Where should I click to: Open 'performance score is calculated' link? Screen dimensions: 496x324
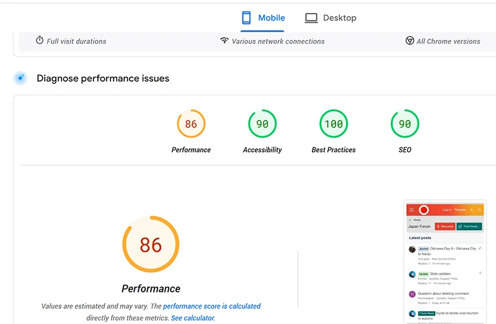tap(212, 306)
